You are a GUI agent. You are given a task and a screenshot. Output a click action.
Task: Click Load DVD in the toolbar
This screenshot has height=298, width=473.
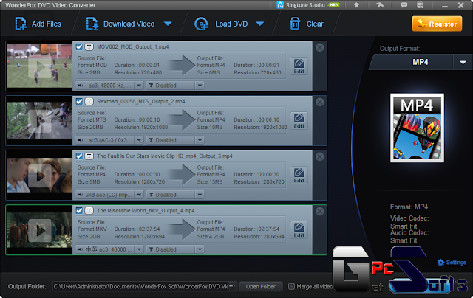point(221,24)
